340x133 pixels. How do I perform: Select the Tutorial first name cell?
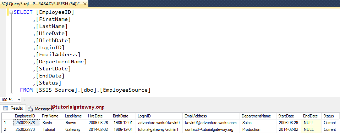[x=51, y=129]
